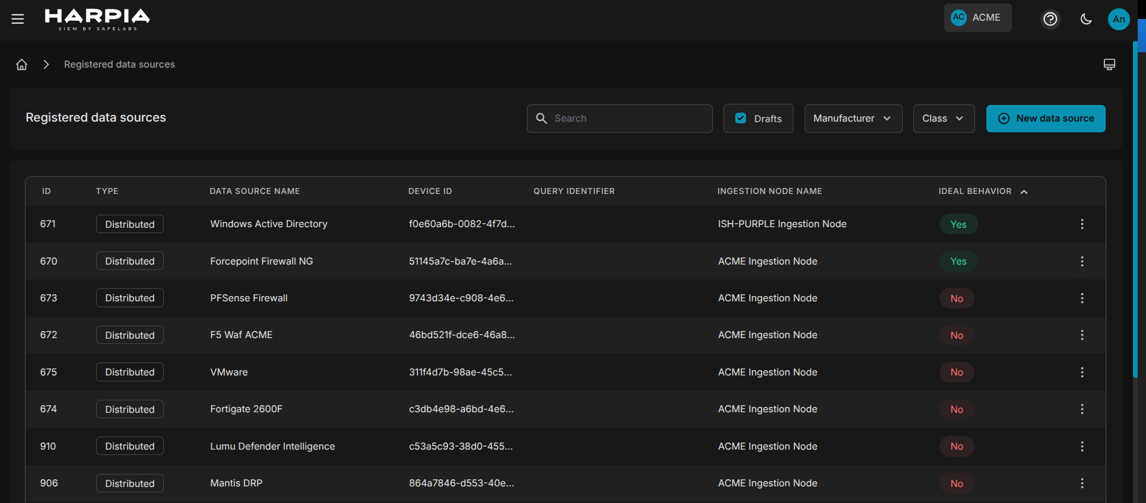The height and width of the screenshot is (503, 1146).
Task: Open actions menu for Forcepoint Firewall NG
Action: pos(1082,261)
